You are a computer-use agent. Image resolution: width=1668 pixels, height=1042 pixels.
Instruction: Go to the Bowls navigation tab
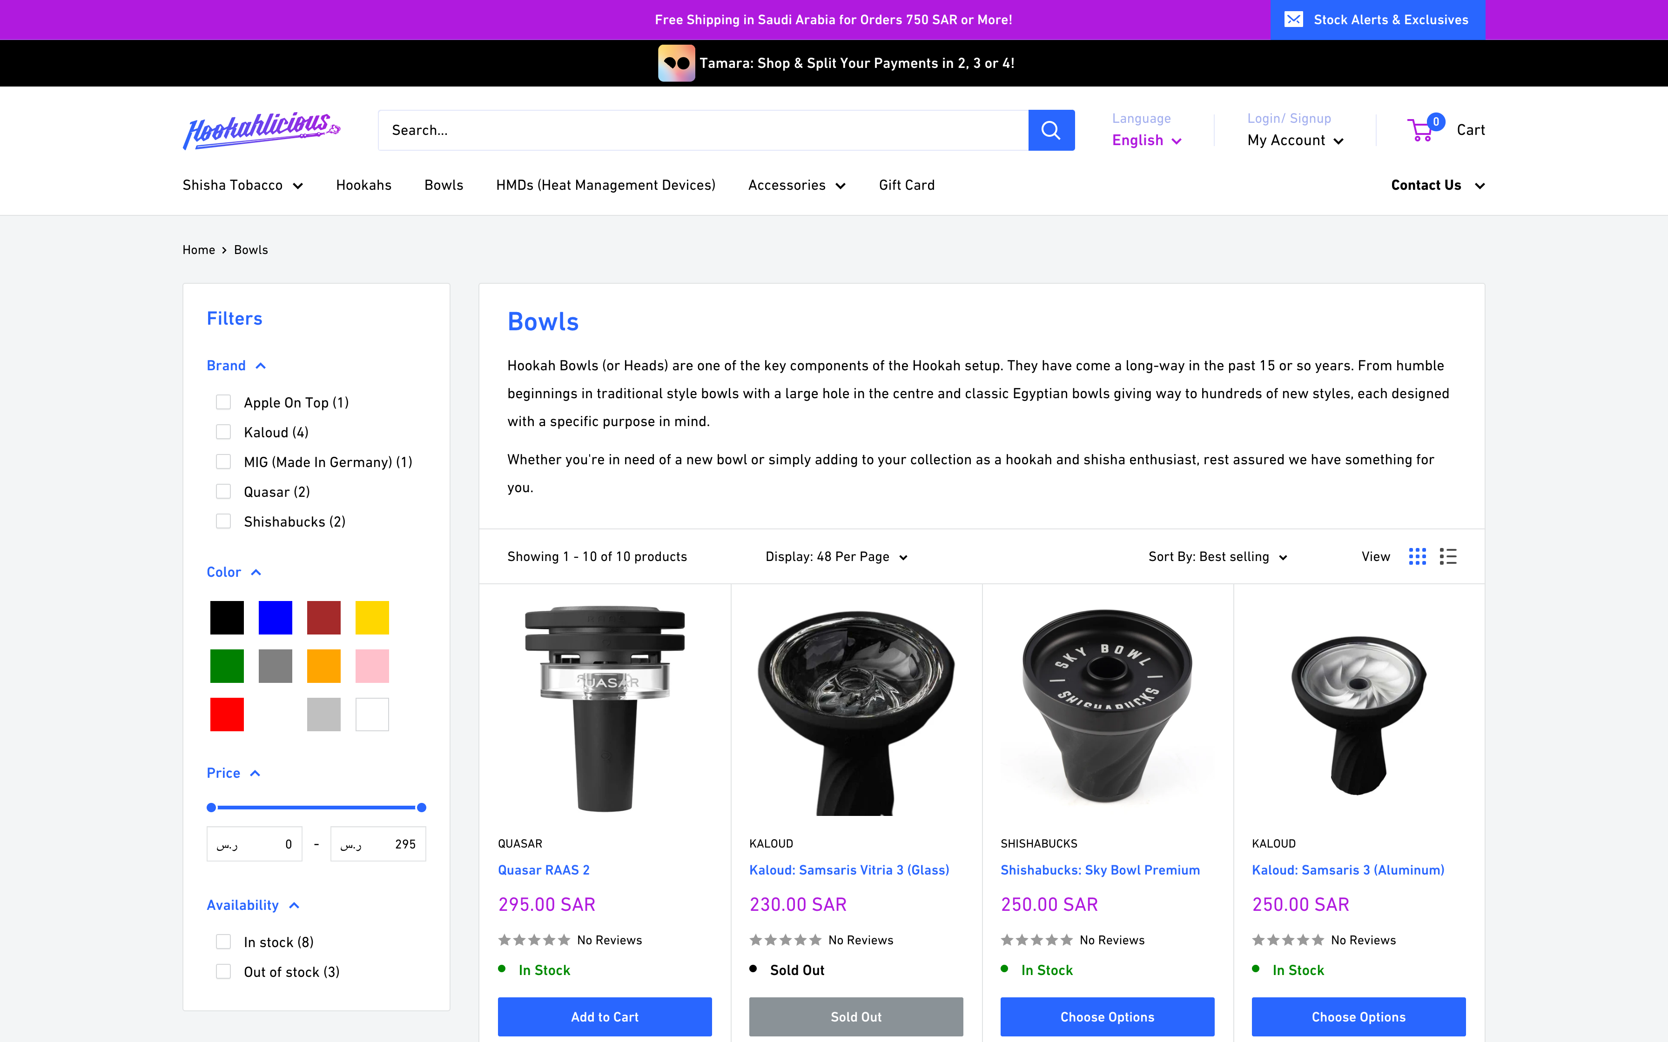pos(443,185)
